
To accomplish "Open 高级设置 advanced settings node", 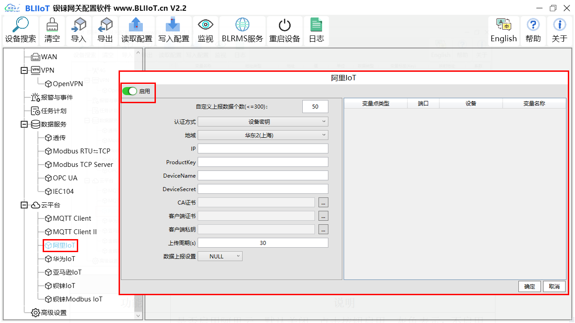I will (x=49, y=313).
